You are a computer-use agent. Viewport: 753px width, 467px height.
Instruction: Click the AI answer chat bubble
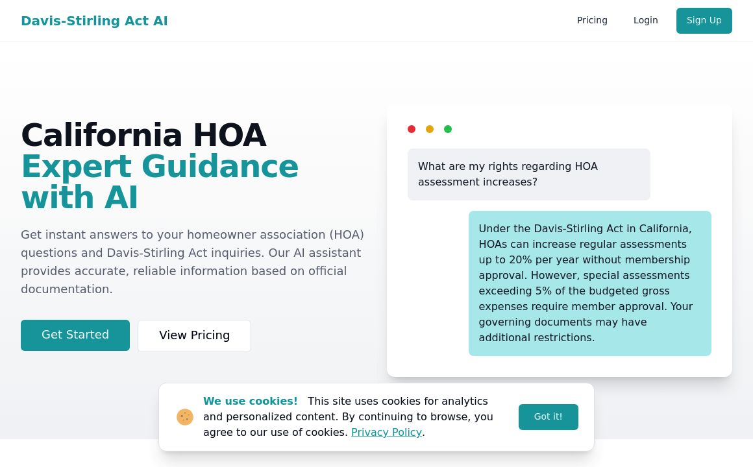tap(589, 283)
